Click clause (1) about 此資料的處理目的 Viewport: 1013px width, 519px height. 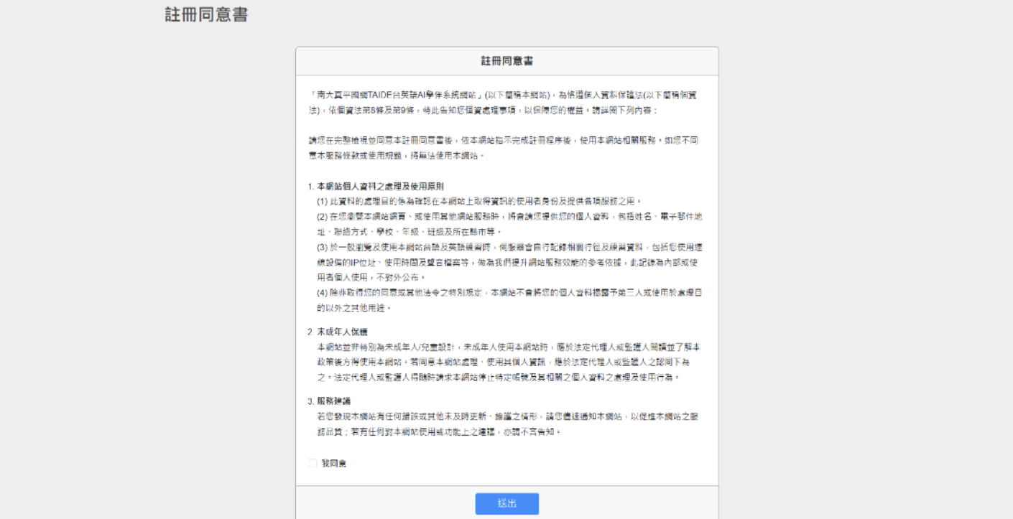pyautogui.click(x=478, y=201)
